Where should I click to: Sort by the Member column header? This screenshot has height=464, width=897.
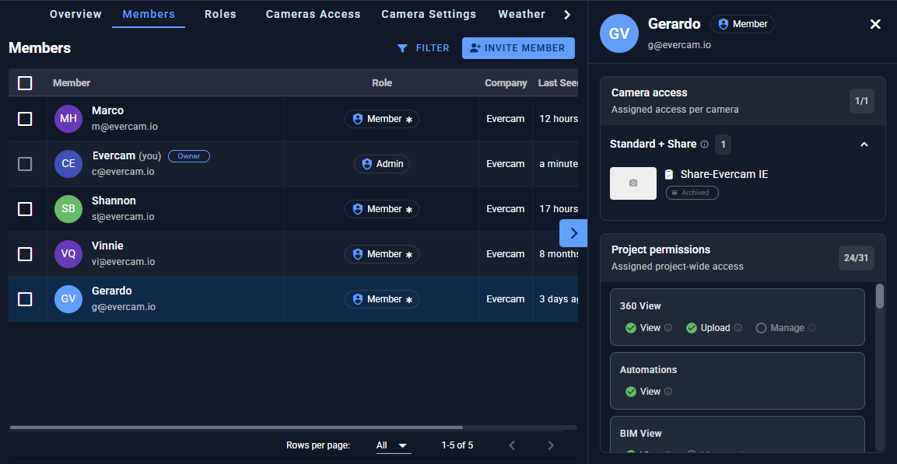[x=72, y=83]
